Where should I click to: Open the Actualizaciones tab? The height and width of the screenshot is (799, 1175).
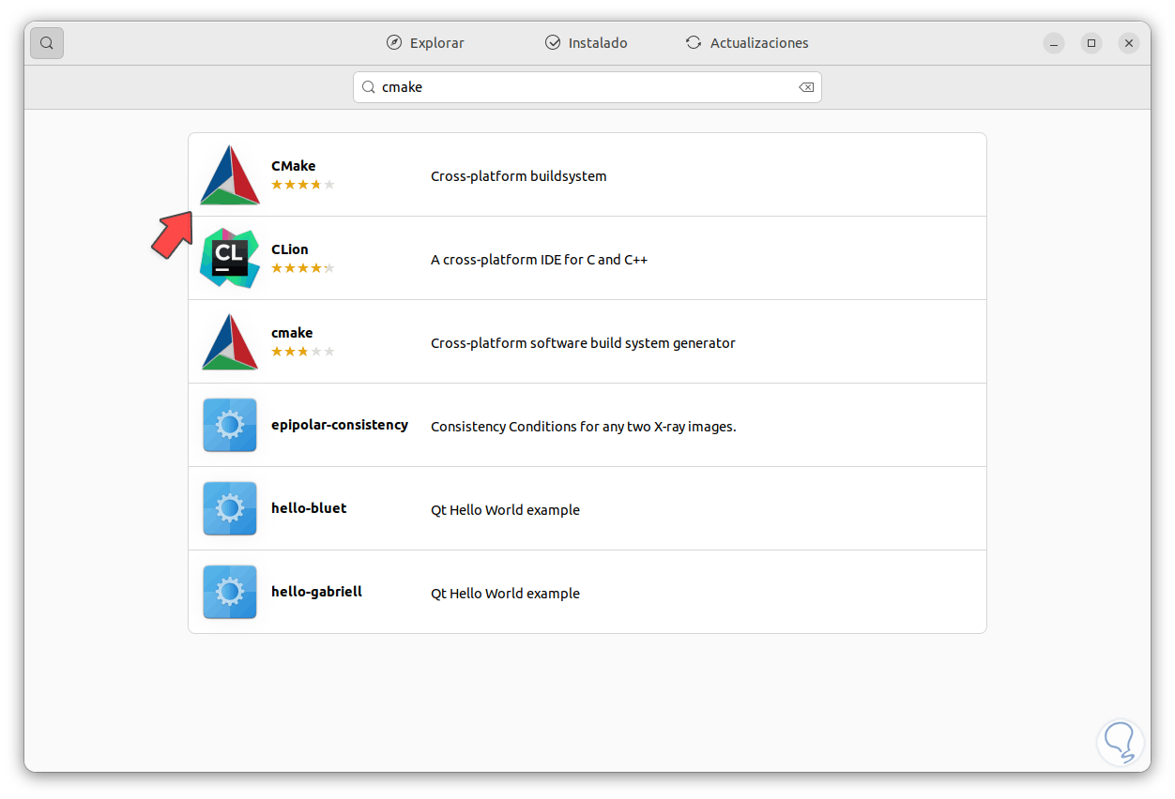[747, 43]
